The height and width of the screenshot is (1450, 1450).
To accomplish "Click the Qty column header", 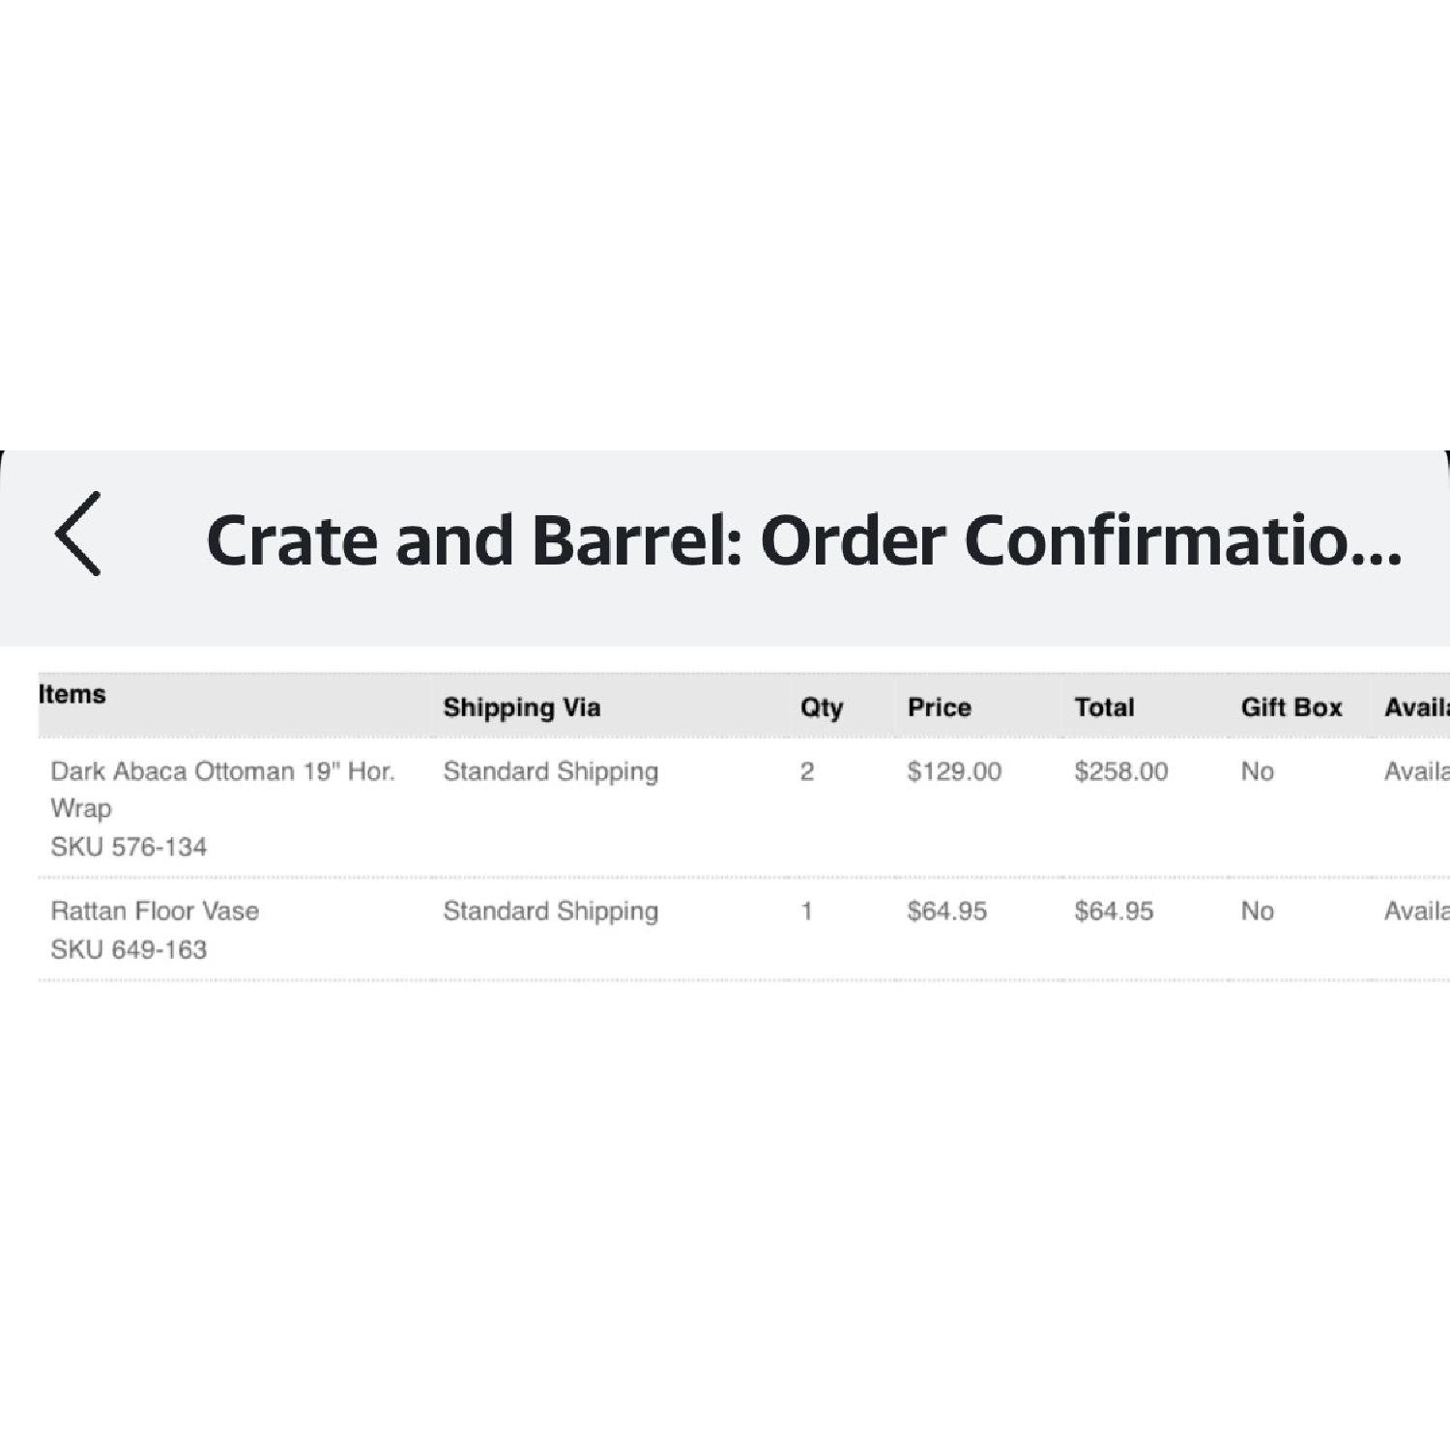I will (820, 707).
